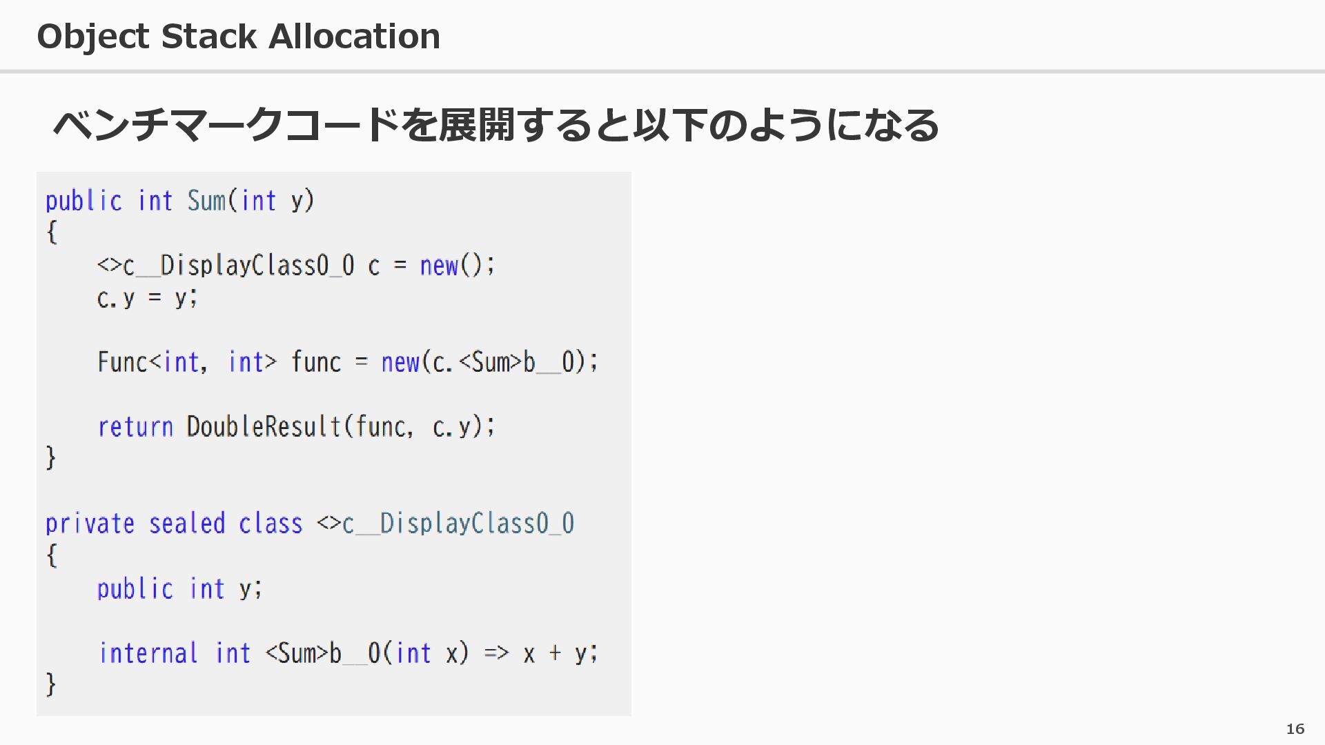Click 'new(c.<Sum>b__0)' delegate creation
1325x745 pixels.
click(x=489, y=362)
